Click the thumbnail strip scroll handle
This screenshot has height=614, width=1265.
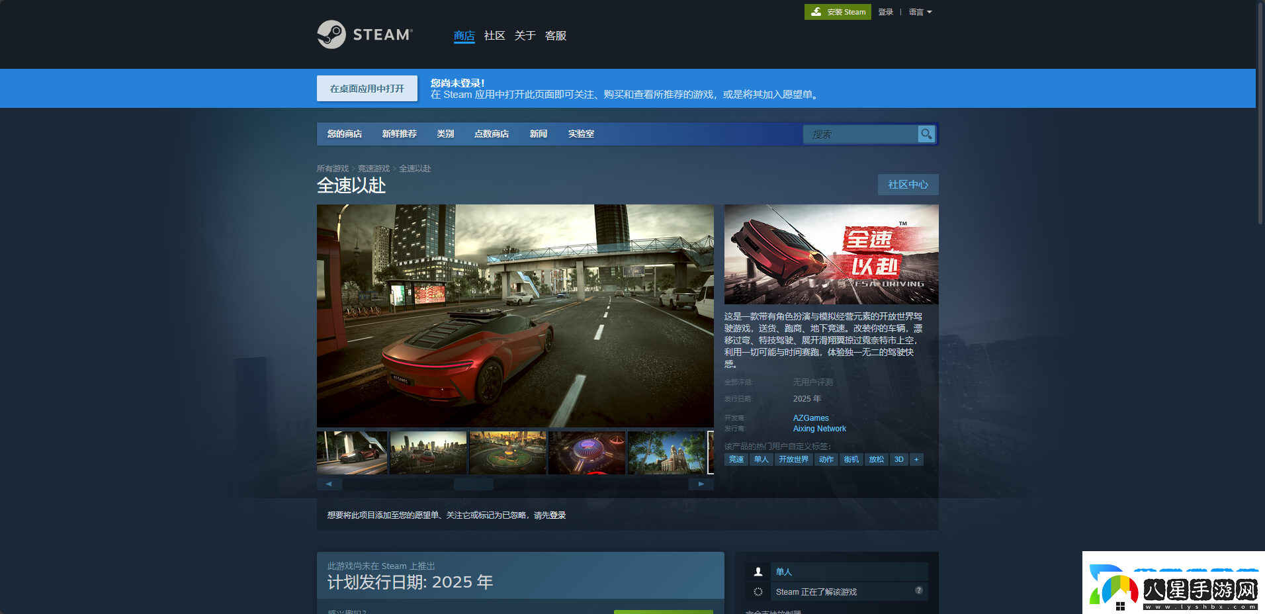pyautogui.click(x=474, y=484)
